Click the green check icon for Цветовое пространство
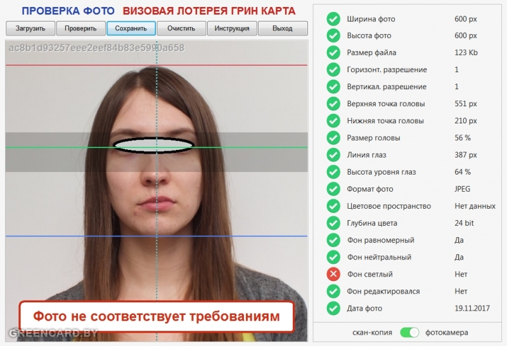 (x=333, y=206)
